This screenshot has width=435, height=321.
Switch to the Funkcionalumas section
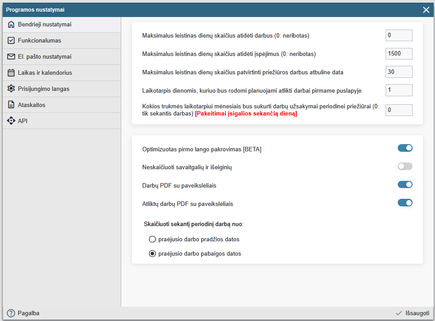(x=62, y=40)
